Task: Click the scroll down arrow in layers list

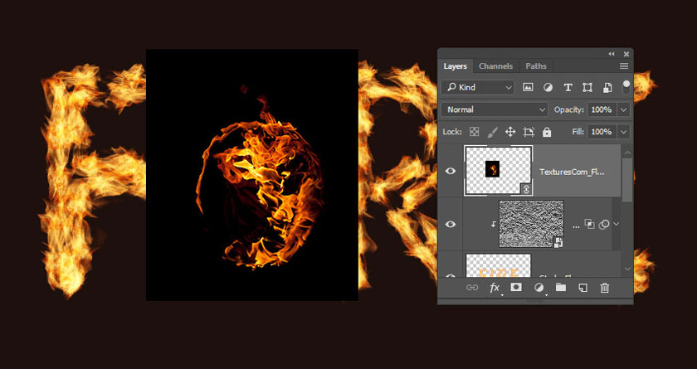Action: tap(627, 269)
